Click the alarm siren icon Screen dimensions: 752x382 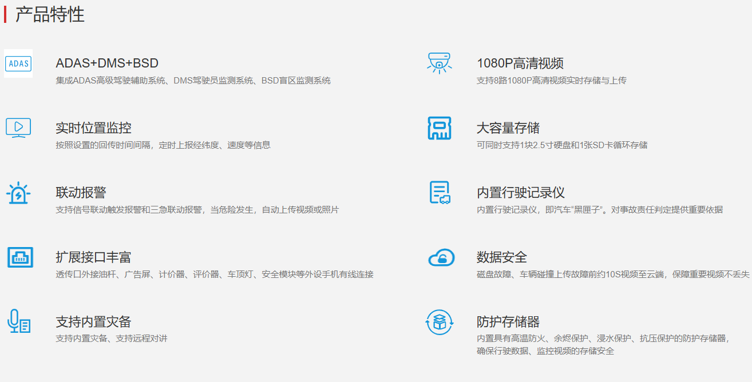click(x=18, y=193)
